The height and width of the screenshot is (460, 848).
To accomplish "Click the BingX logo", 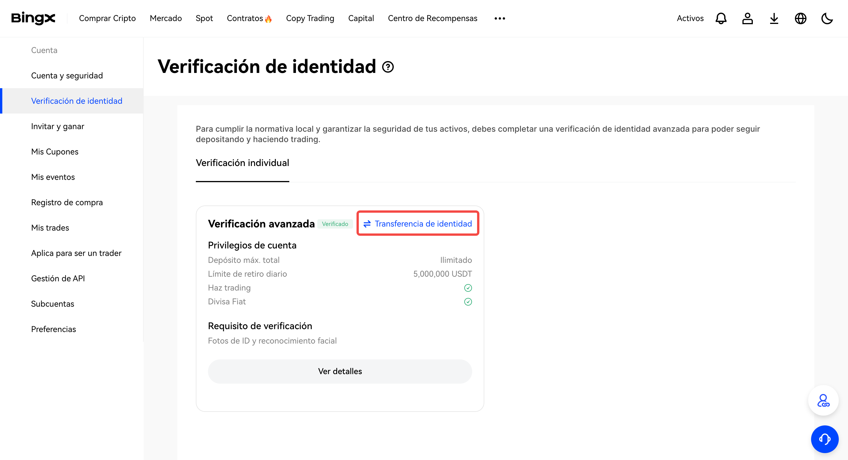I will pyautogui.click(x=33, y=18).
